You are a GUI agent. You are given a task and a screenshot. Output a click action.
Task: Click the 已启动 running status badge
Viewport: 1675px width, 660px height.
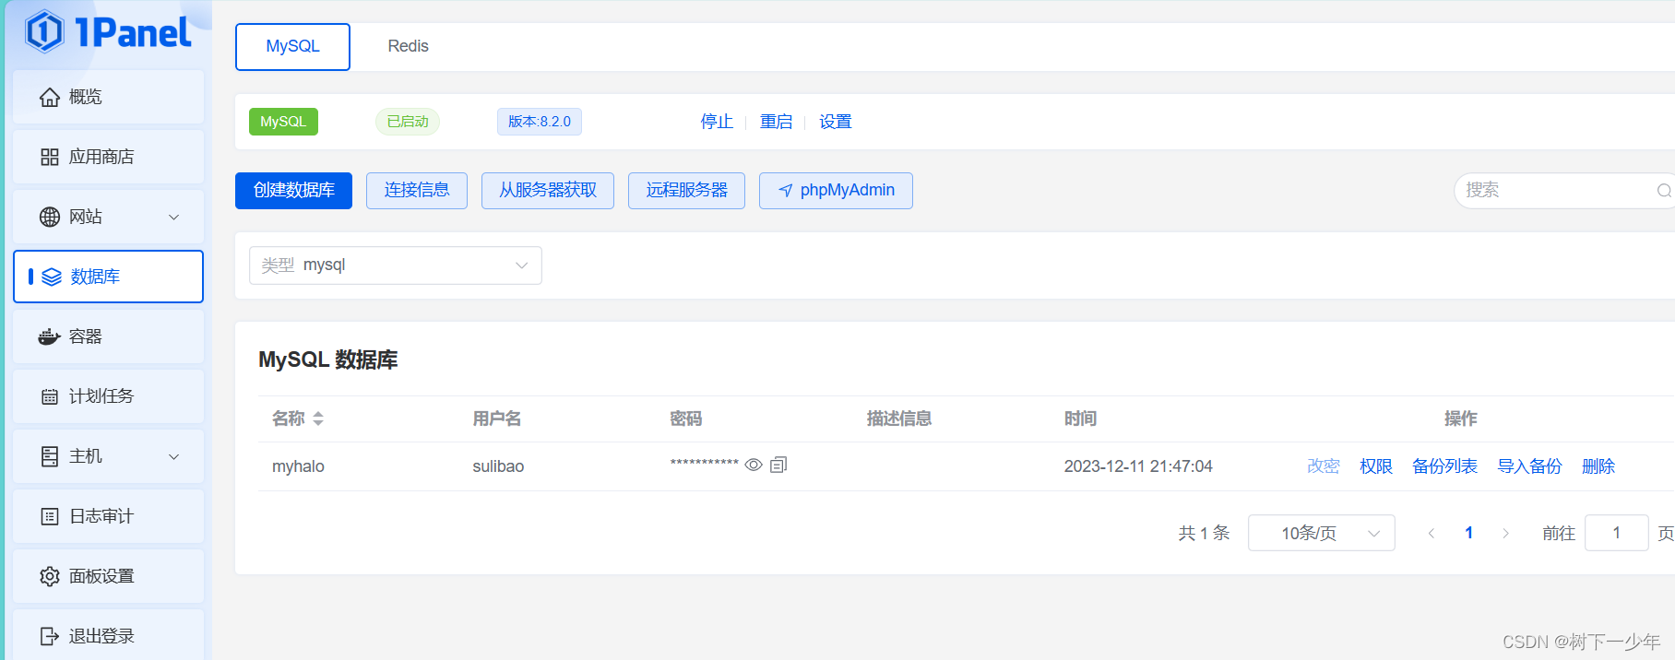point(408,122)
